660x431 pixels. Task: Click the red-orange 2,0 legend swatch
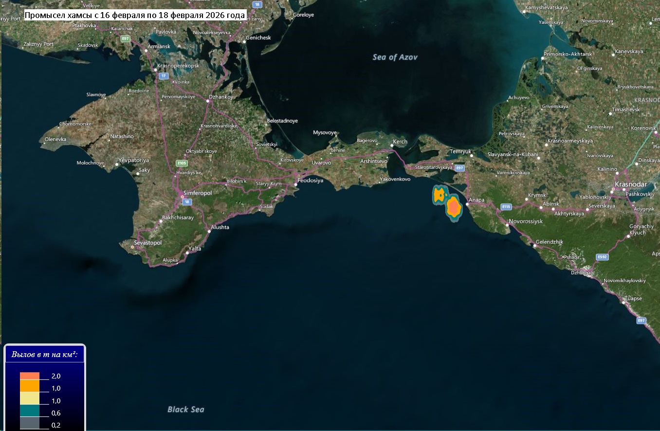point(30,376)
